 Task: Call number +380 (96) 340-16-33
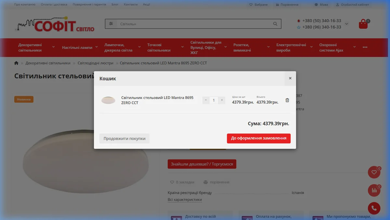coord(322,27)
